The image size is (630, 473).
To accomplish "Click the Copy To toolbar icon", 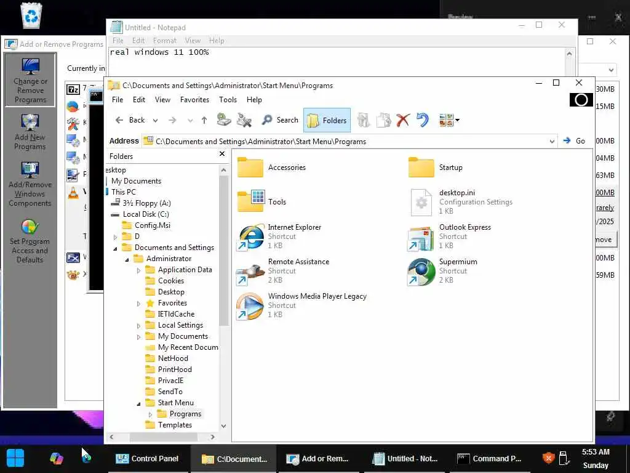I will point(383,120).
